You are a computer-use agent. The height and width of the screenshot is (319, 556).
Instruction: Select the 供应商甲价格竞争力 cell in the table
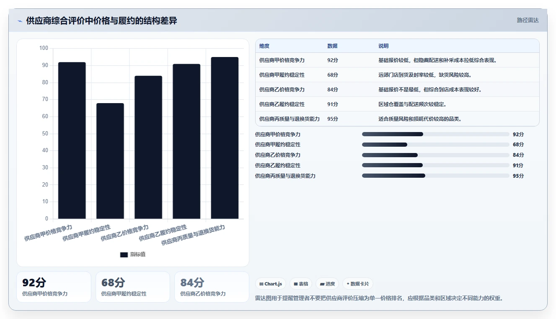282,60
